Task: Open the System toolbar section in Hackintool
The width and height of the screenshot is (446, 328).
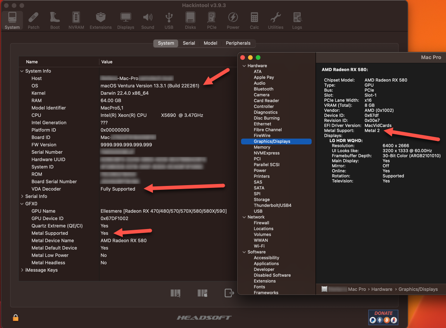Action: click(12, 21)
